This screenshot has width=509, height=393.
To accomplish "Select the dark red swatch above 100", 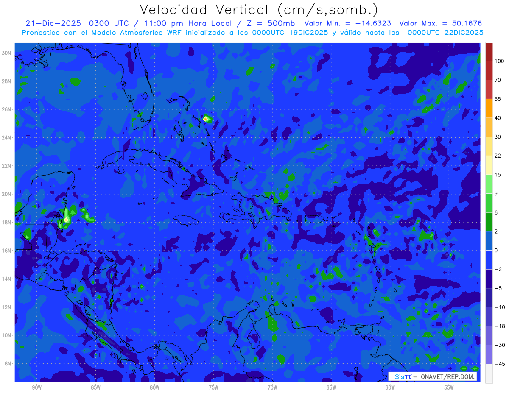I will [x=489, y=52].
